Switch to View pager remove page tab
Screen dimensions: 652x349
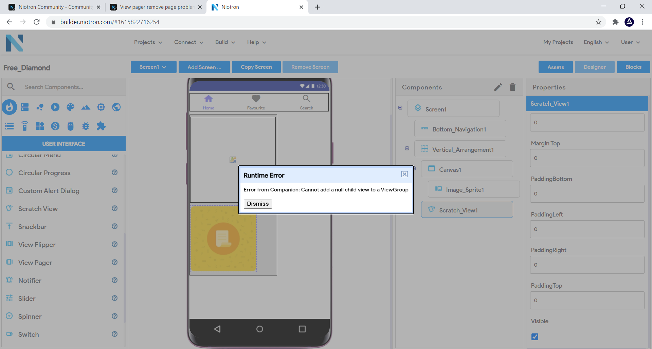tap(157, 7)
